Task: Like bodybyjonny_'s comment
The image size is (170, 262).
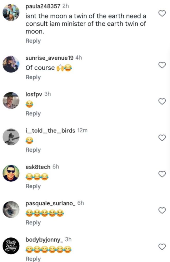Action: coord(162,247)
